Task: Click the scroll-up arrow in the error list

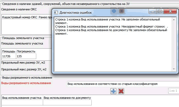Action: 174,20
